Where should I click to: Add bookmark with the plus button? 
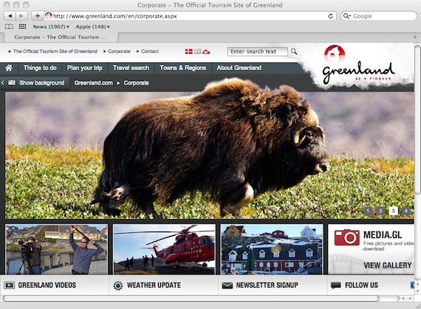38,16
